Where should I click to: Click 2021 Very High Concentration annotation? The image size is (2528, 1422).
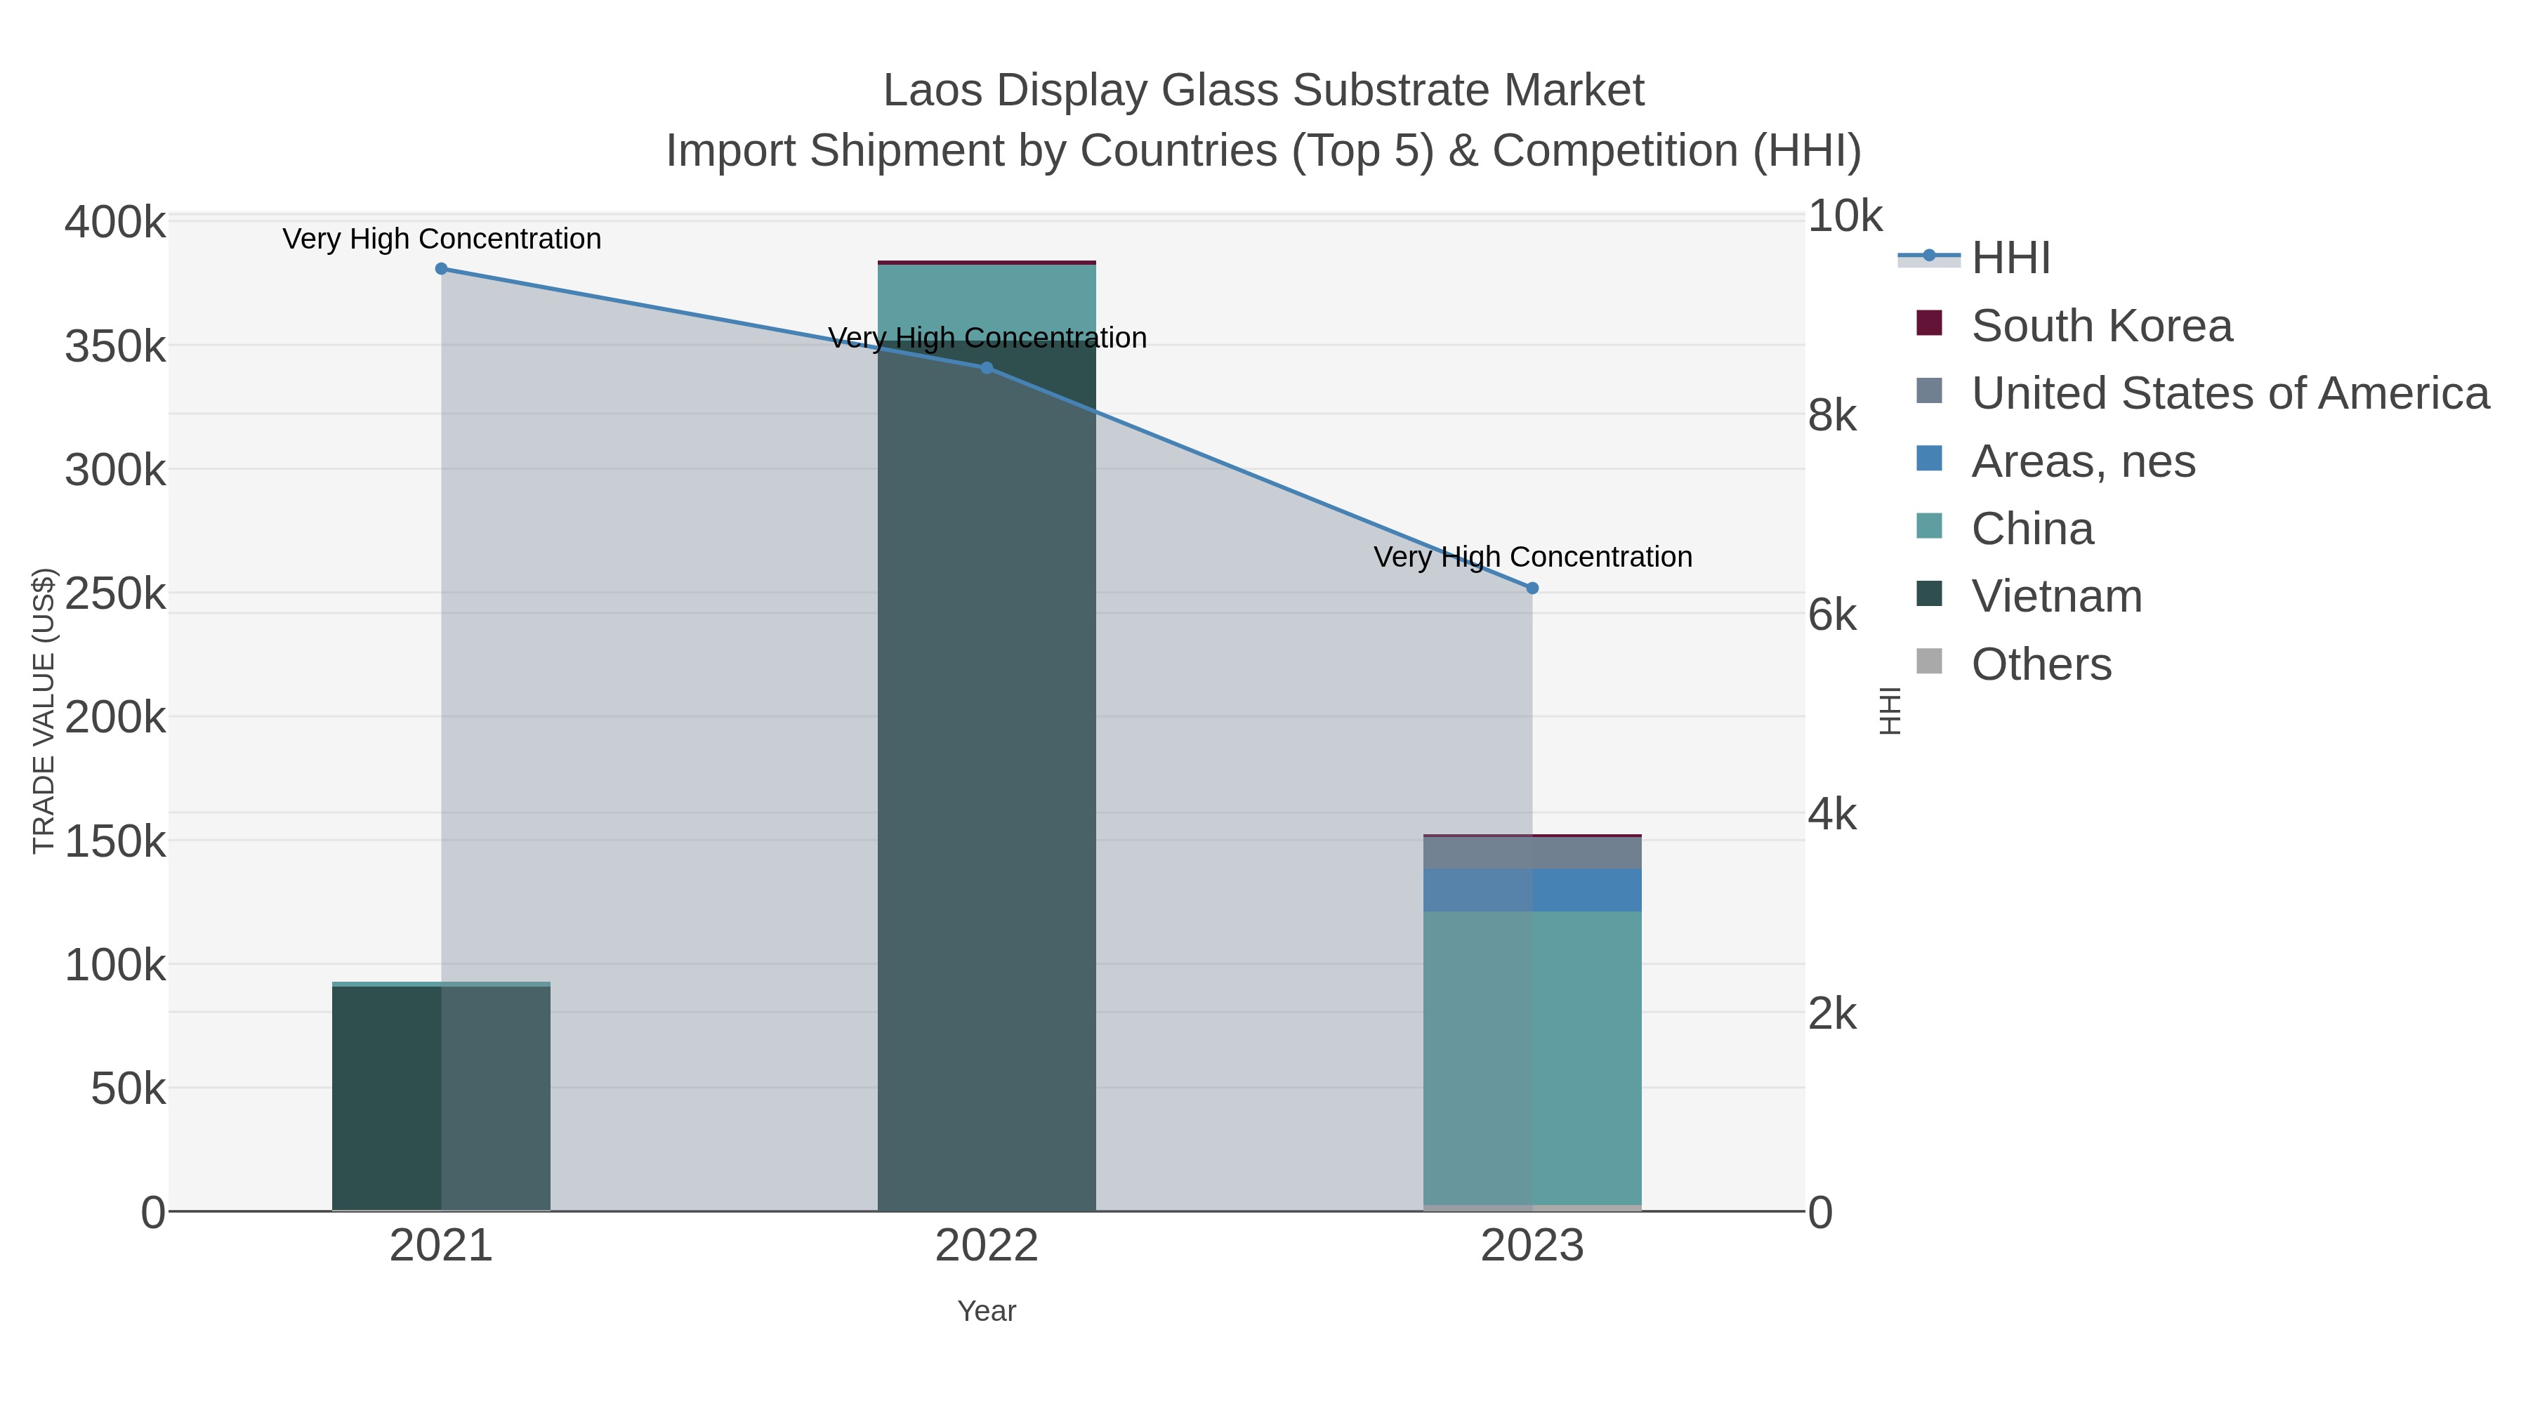tap(442, 239)
